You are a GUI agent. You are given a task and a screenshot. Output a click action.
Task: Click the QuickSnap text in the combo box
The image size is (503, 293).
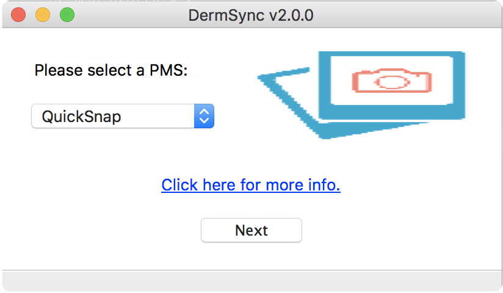pos(81,117)
